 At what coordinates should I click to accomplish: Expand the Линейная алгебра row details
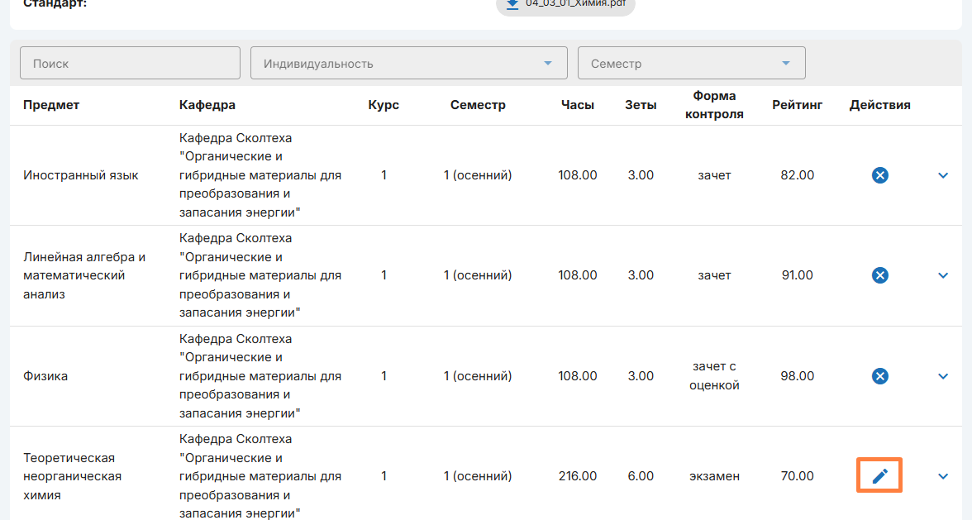943,275
